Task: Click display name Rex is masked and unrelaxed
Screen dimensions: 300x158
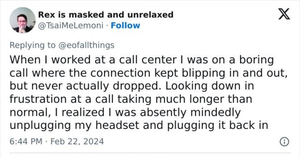Action: (106, 15)
